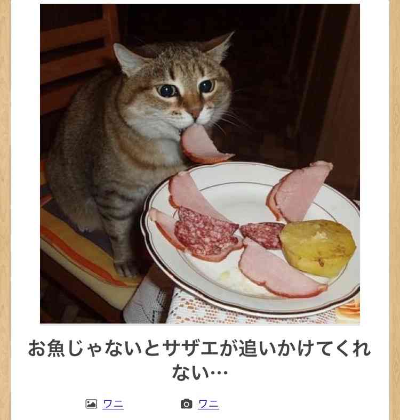Open the cat photo thumbnail
The image size is (400, 420).
click(200, 164)
